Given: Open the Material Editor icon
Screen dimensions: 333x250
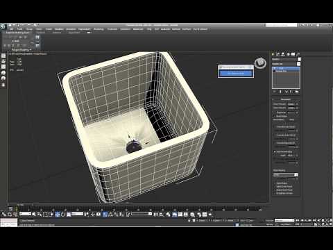Looking at the screenshot, I should click(192, 215).
